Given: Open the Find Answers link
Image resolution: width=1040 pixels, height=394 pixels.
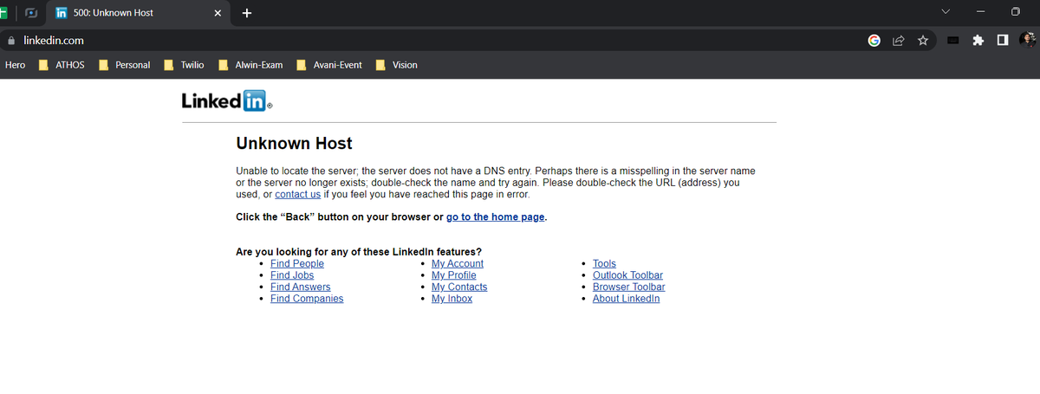Looking at the screenshot, I should [x=300, y=287].
